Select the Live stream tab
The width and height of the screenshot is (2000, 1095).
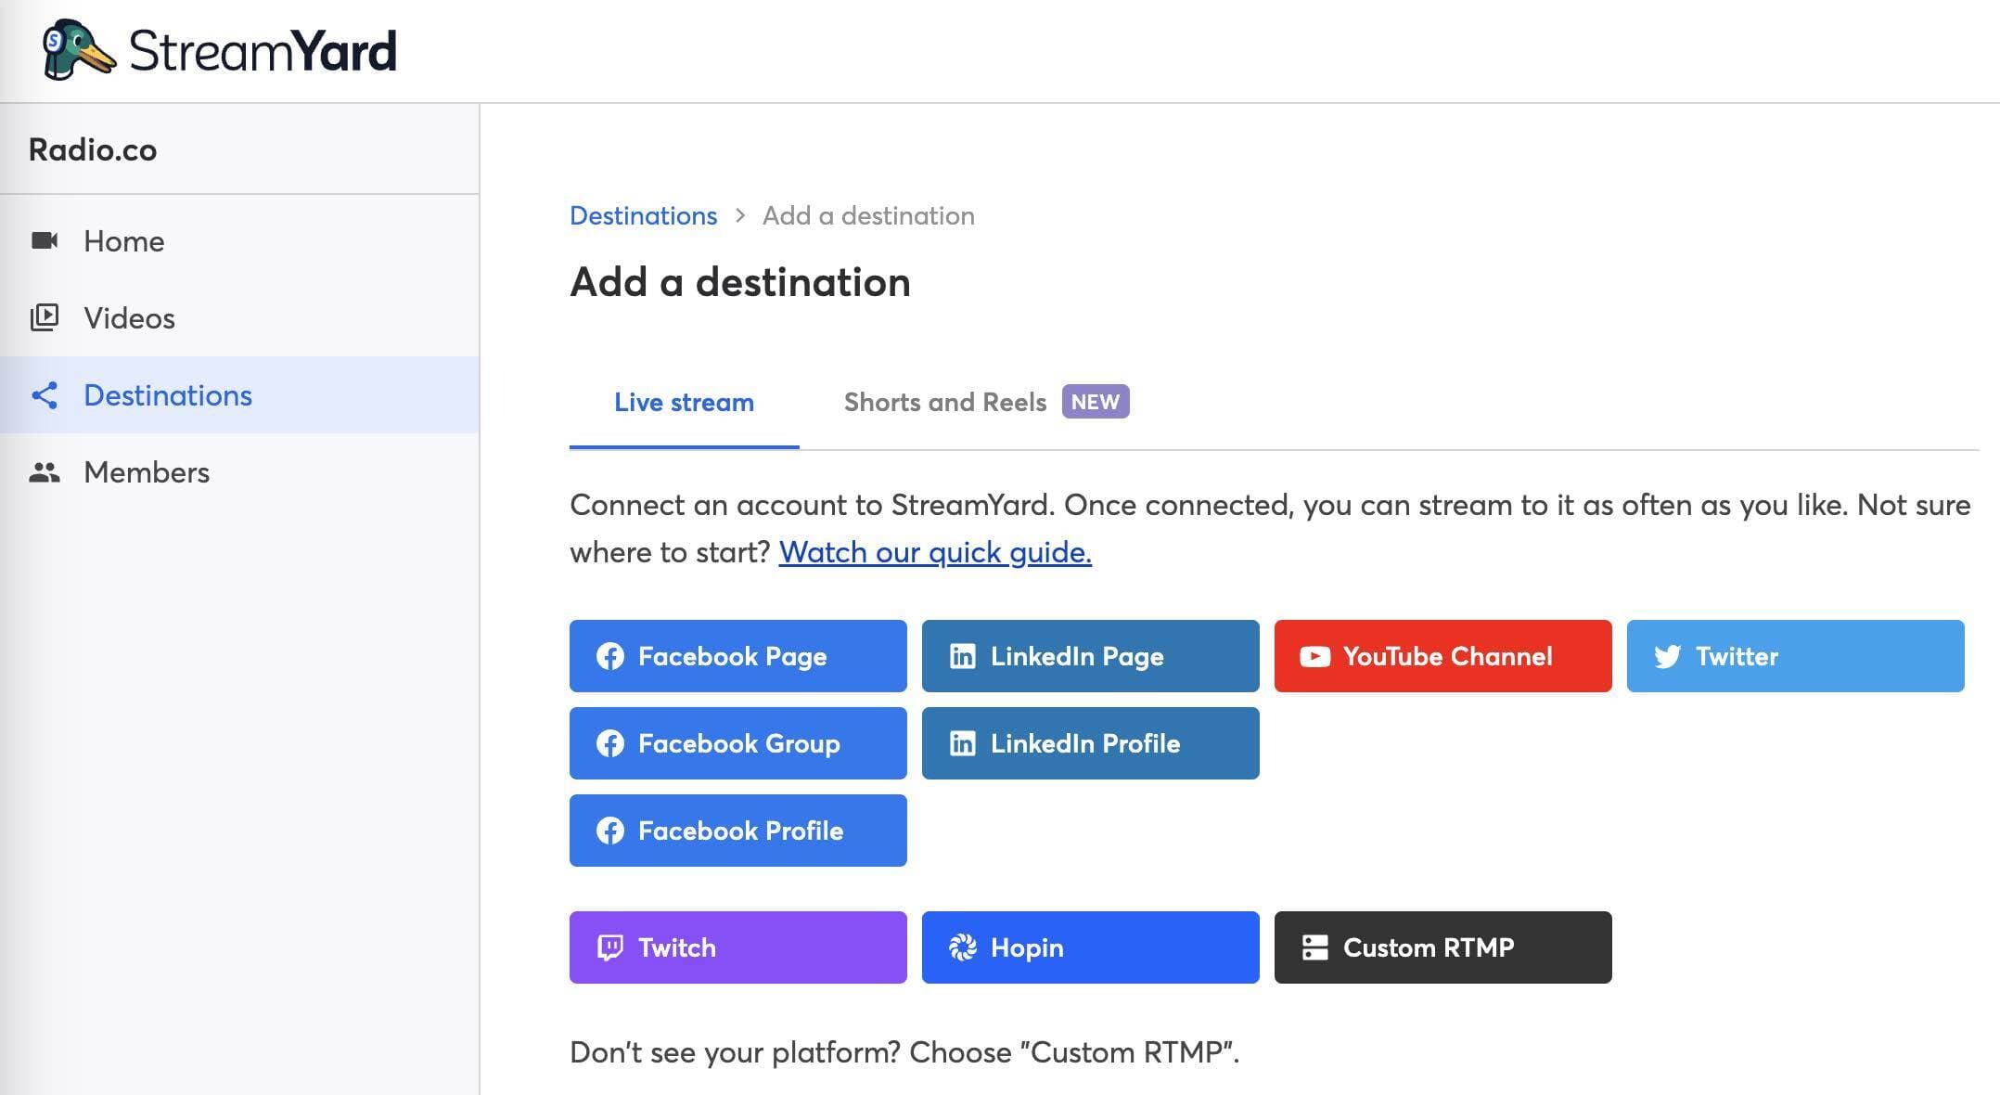683,402
